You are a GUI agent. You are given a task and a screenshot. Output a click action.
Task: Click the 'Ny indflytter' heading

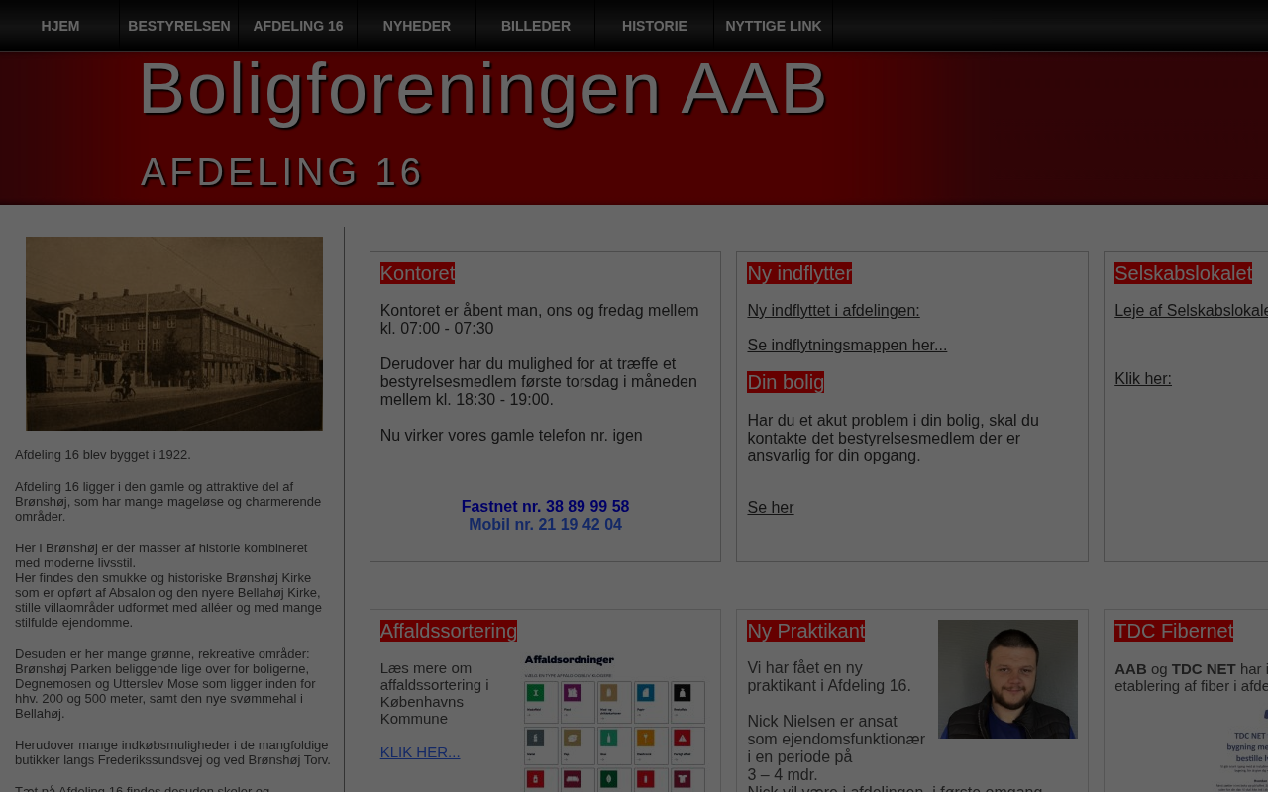coord(799,273)
